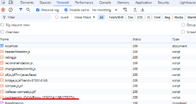Select the changedetectionlib.js request
The image size is (196, 104).
point(98,69)
